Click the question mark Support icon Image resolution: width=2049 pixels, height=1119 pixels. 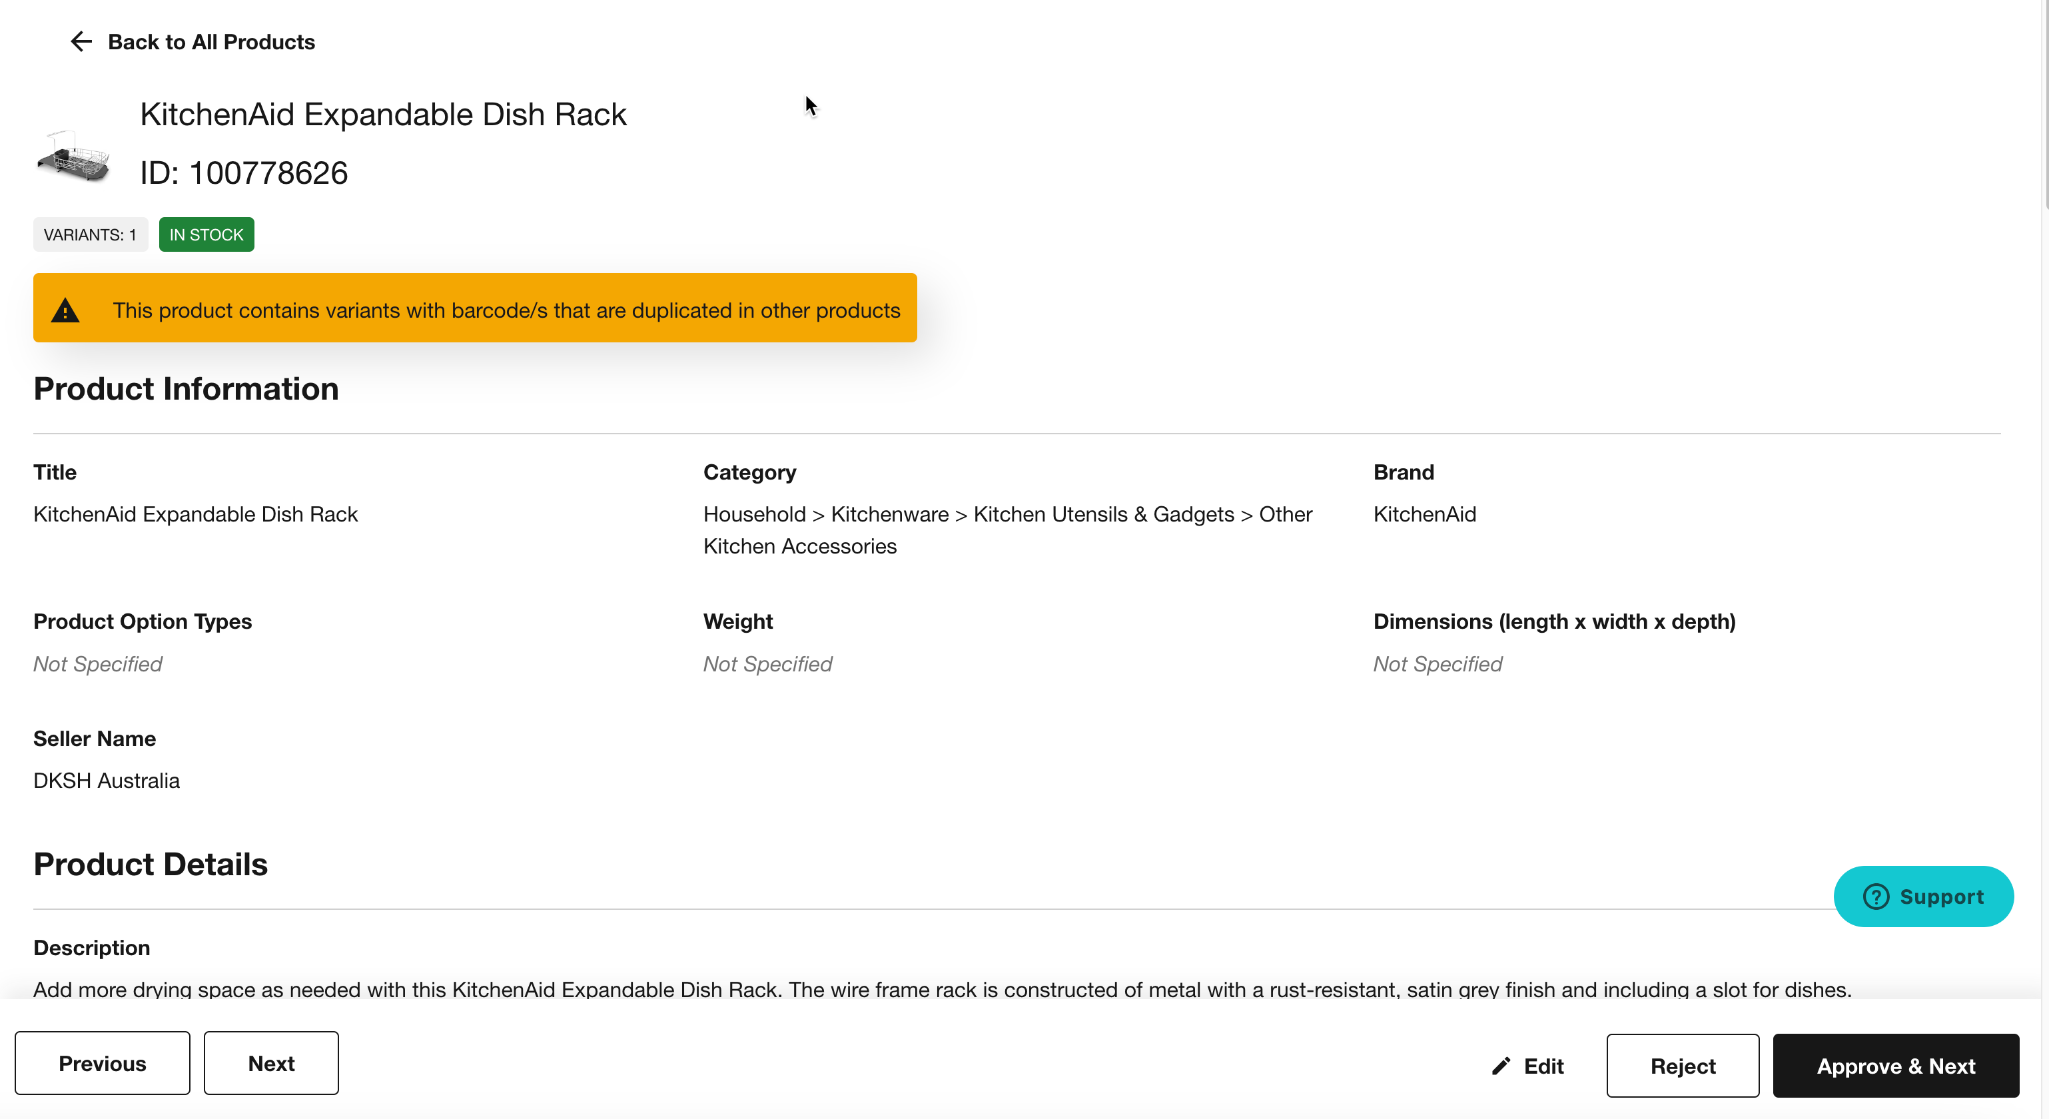click(1876, 897)
